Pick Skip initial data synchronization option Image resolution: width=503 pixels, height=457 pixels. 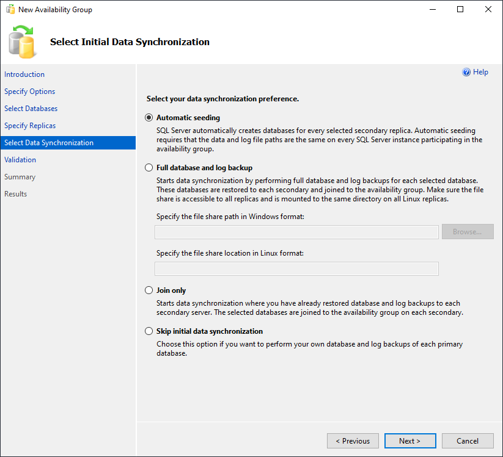tap(149, 331)
